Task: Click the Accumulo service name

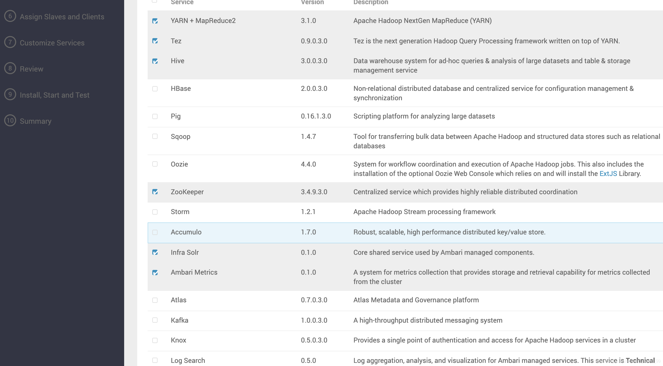Action: click(186, 232)
